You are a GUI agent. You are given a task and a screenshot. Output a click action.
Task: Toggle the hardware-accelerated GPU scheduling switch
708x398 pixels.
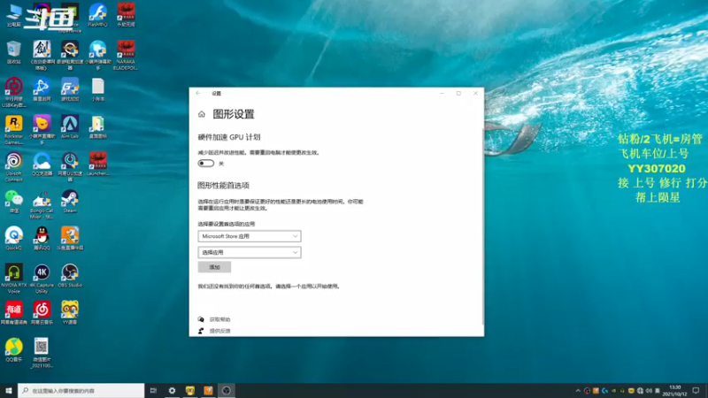[206, 164]
